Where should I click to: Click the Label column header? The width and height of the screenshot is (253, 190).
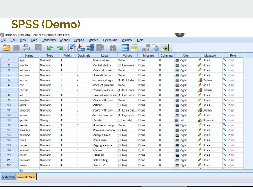(x=105, y=56)
